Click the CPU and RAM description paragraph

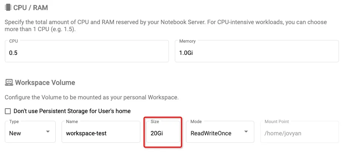[x=166, y=26]
